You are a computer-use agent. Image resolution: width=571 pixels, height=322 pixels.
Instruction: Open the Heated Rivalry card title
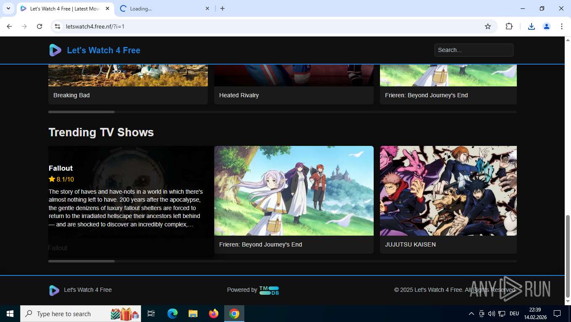point(239,95)
